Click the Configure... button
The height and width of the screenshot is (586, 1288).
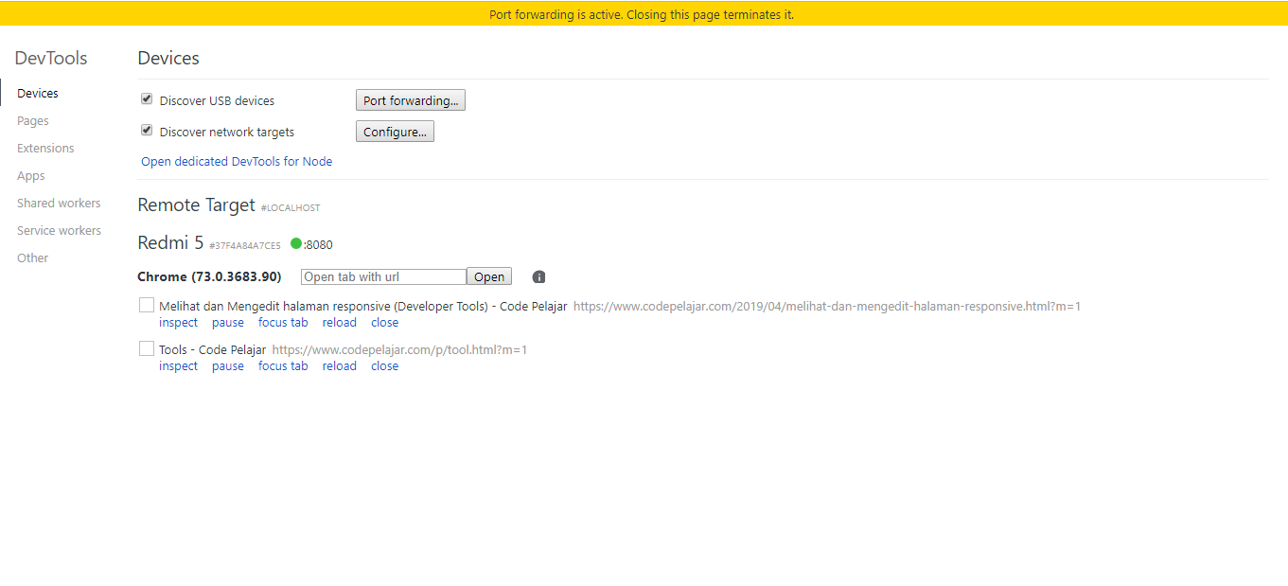click(395, 132)
